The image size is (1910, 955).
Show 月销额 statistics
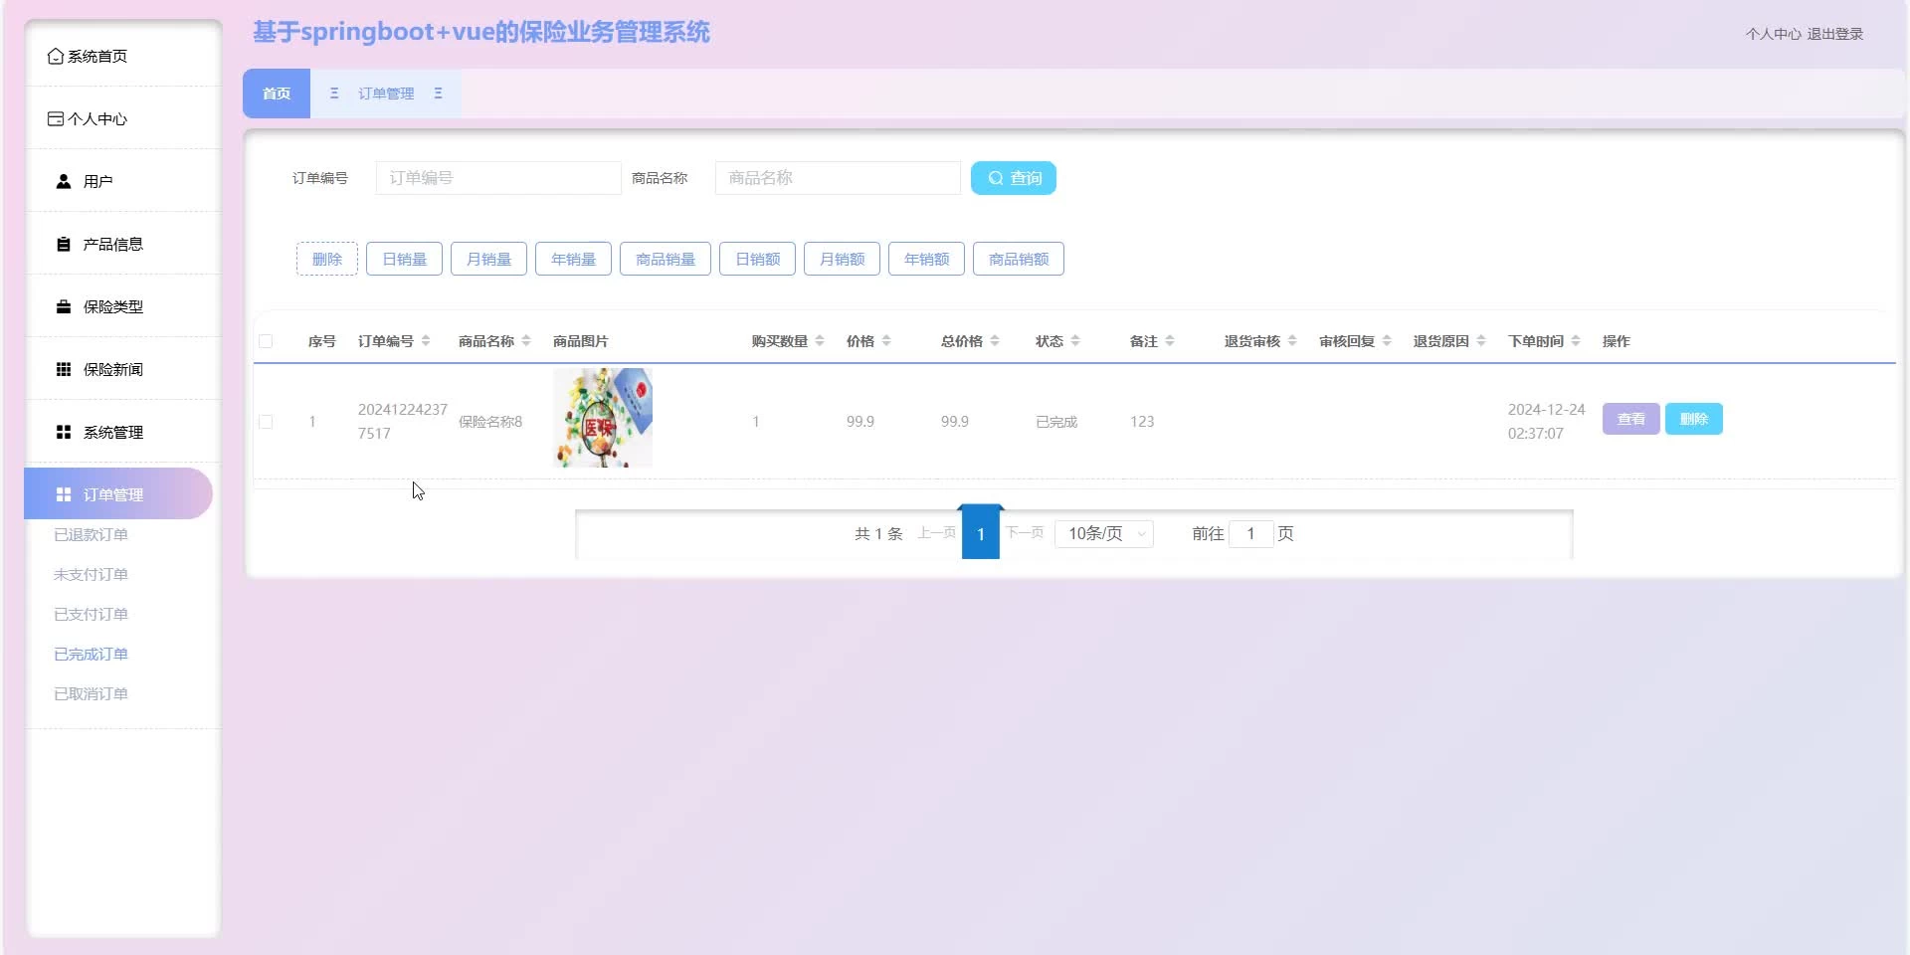coord(842,259)
